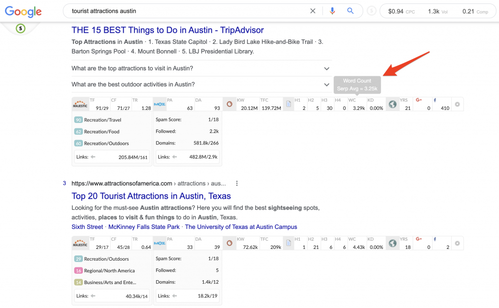Click Moz Links 18.2k/19 box
This screenshot has height=308, width=499.
point(188,296)
